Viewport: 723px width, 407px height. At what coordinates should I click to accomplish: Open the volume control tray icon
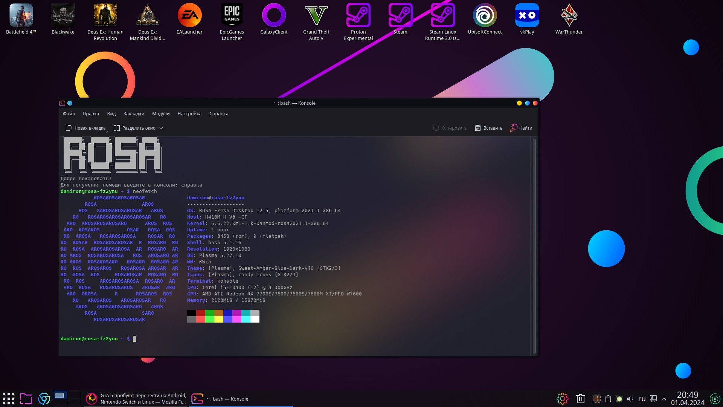tap(630, 399)
